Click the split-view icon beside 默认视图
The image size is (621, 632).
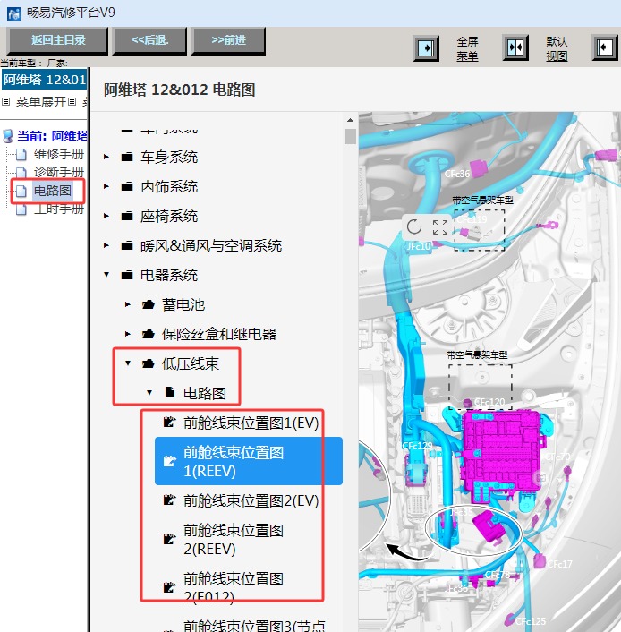click(x=515, y=47)
